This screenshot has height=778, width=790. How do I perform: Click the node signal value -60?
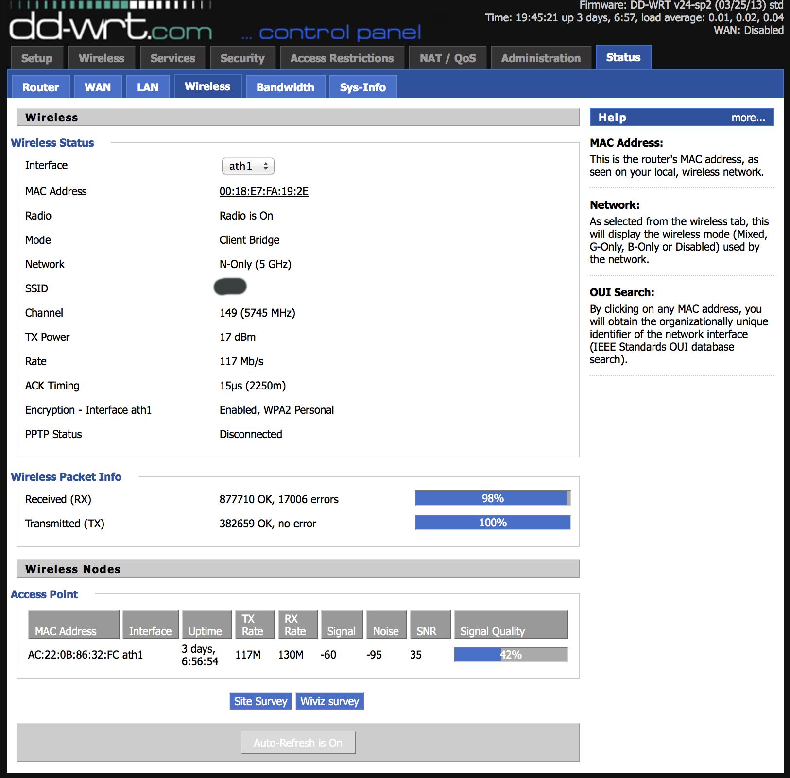click(328, 655)
